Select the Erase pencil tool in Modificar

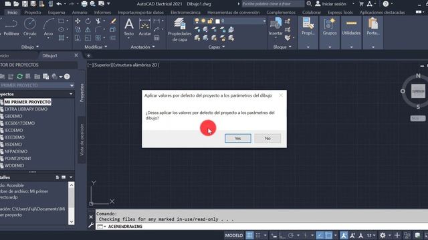coord(113,21)
